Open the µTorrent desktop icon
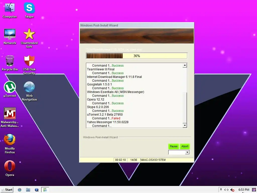 (10, 89)
